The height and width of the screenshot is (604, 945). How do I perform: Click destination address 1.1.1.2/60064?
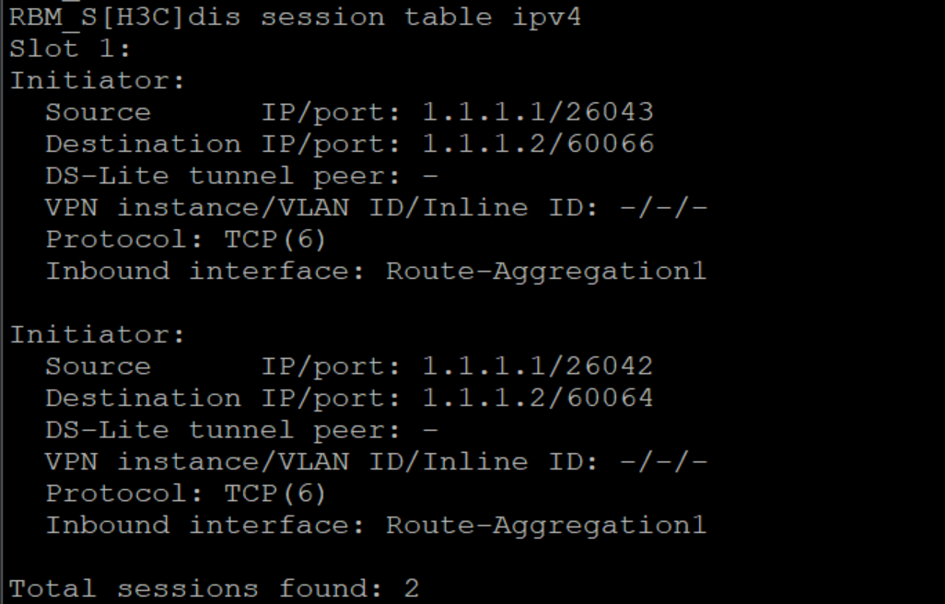point(538,399)
